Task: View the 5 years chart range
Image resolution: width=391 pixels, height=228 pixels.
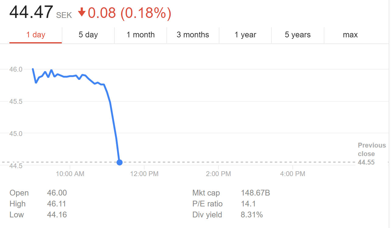Action: [298, 35]
